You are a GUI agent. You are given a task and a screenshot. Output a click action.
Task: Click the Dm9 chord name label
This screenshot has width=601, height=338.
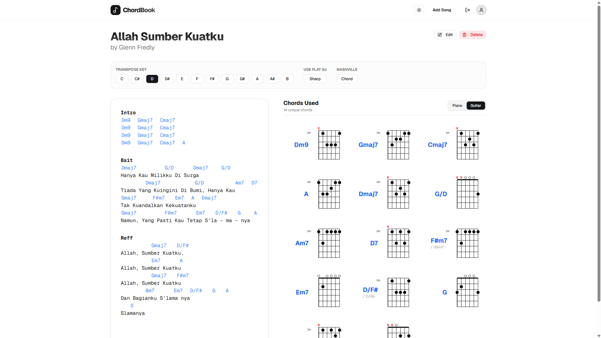301,145
